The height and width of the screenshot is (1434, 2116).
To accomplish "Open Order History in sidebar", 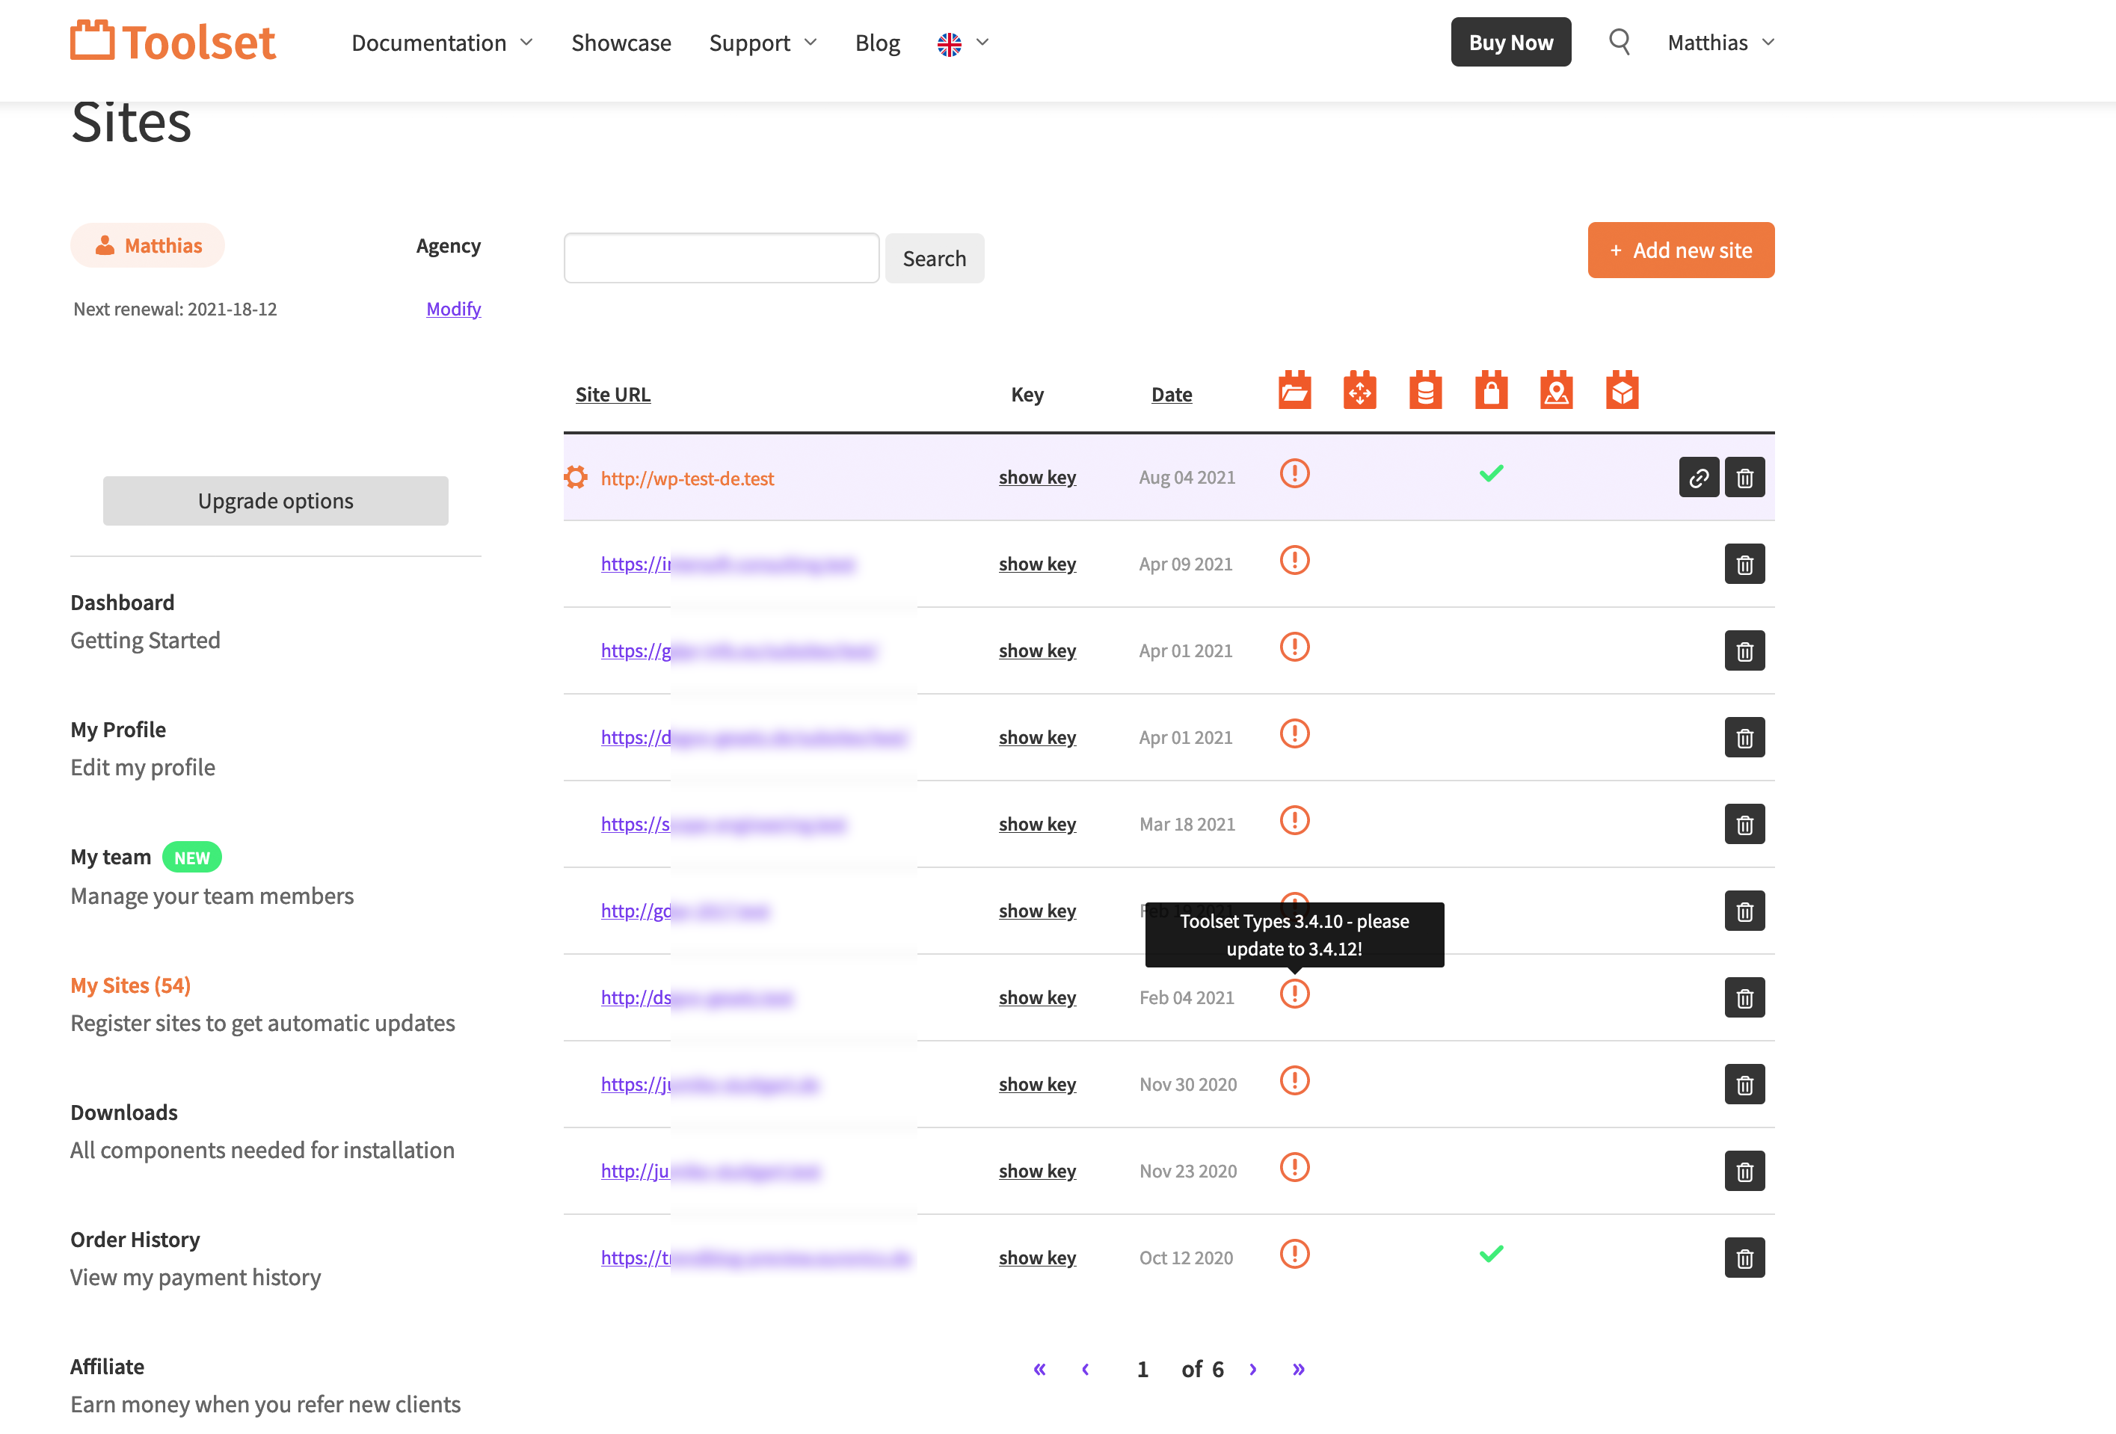I will click(135, 1239).
